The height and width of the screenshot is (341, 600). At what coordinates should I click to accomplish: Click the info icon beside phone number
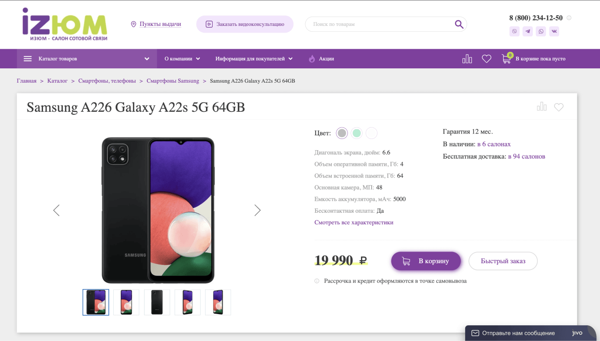[x=569, y=18]
